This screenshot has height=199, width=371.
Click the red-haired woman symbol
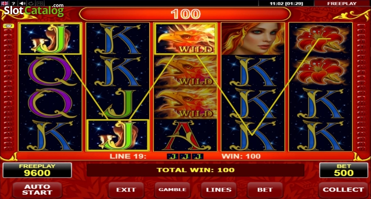pos(253,39)
